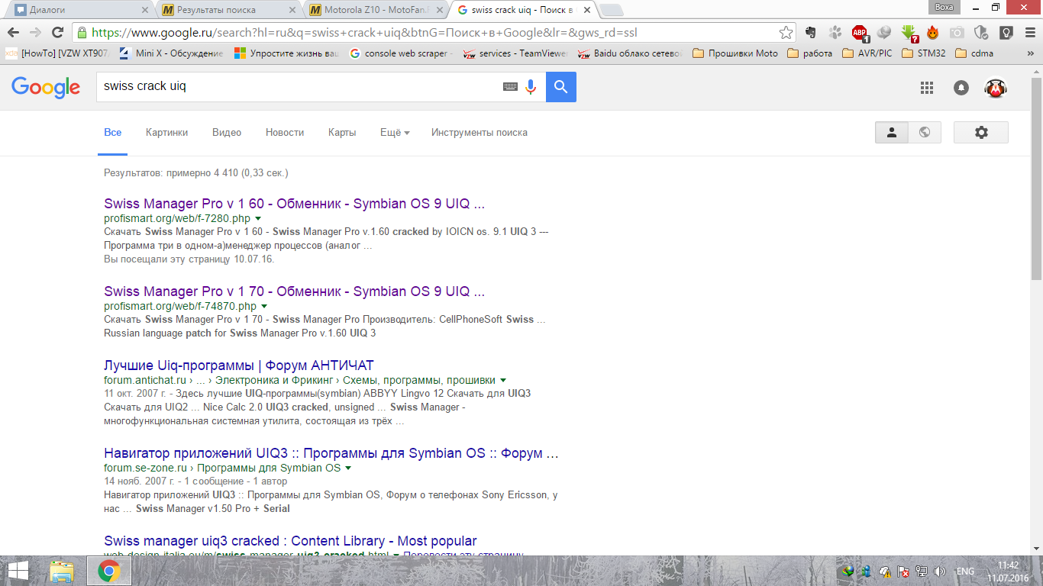1043x586 pixels.
Task: Show the on-screen keyboard in the search box
Action: (510, 87)
